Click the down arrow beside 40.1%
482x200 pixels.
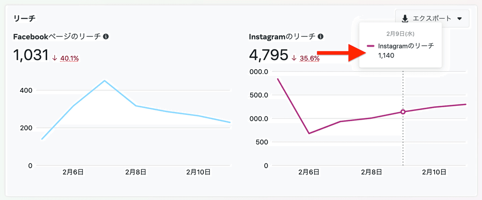(x=55, y=58)
